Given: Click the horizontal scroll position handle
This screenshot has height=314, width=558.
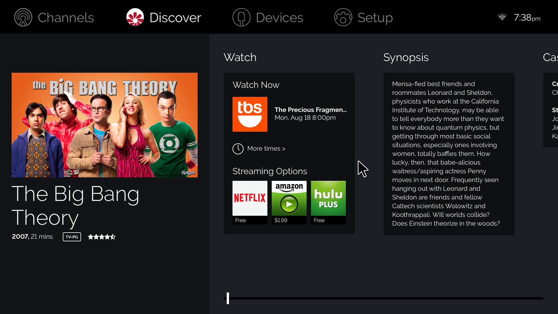Looking at the screenshot, I should [228, 298].
